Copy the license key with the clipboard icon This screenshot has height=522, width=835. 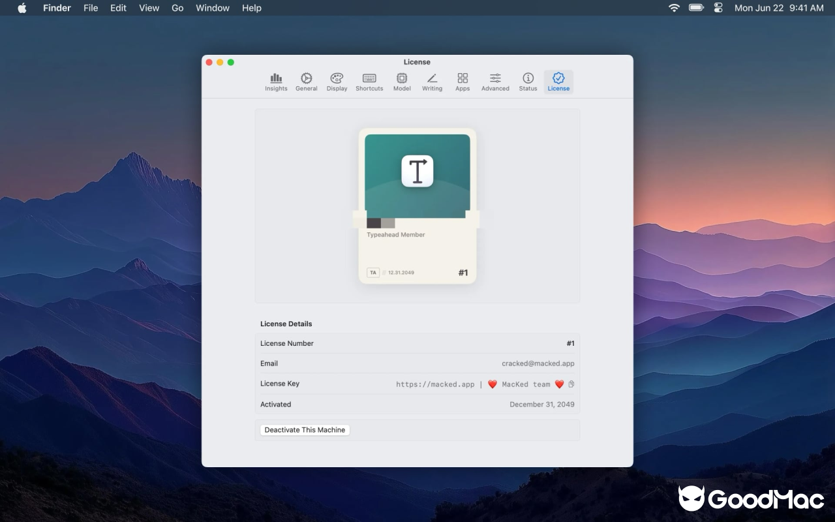click(571, 384)
